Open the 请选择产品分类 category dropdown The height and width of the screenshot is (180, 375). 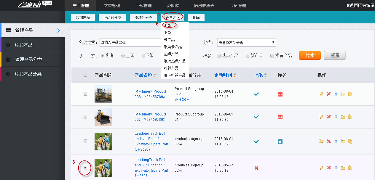pos(246,42)
